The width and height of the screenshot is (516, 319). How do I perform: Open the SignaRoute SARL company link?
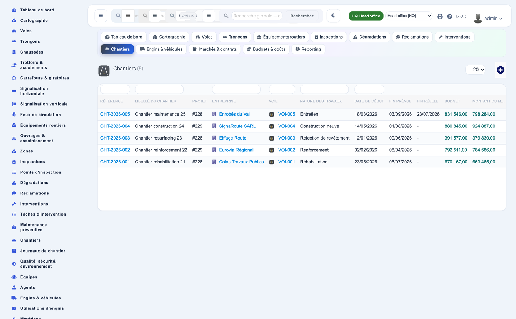[x=237, y=126]
